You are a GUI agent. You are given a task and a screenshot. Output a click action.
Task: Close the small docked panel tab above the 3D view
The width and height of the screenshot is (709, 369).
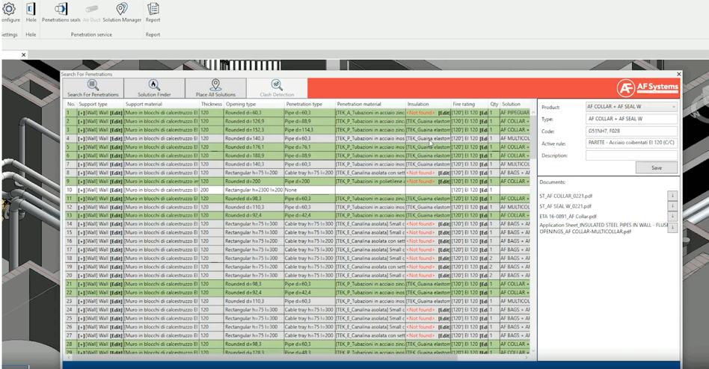coord(23,55)
